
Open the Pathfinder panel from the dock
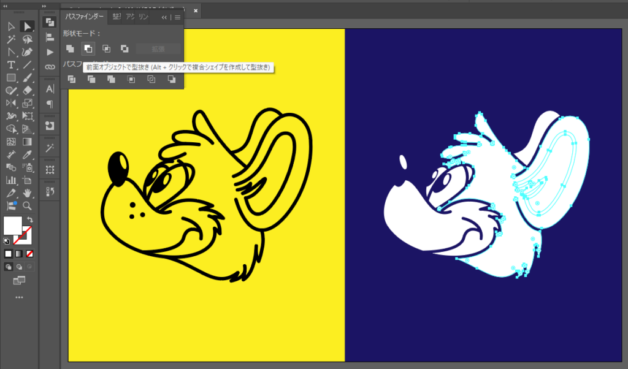(50, 23)
